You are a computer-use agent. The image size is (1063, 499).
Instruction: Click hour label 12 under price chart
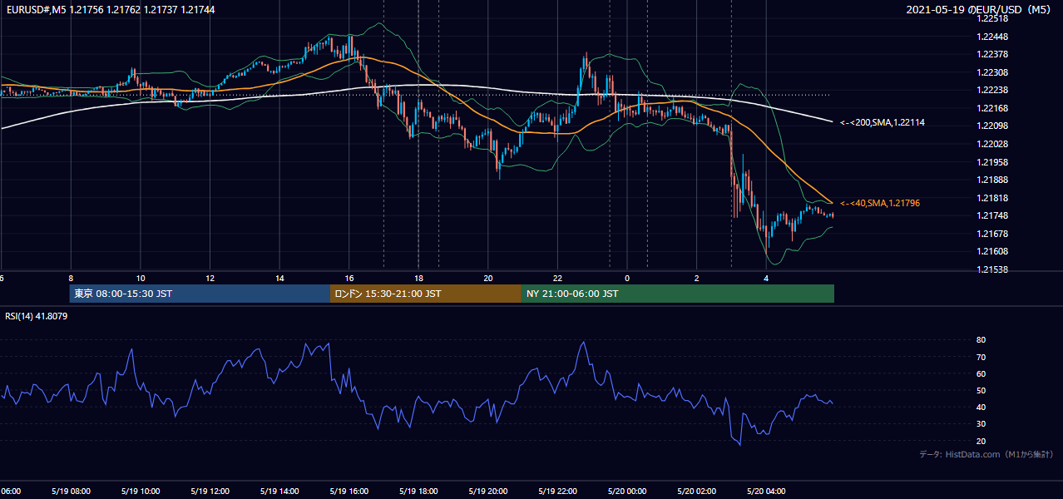[x=210, y=278]
